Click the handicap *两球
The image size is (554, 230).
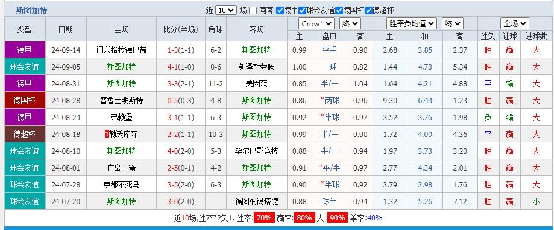click(x=330, y=101)
